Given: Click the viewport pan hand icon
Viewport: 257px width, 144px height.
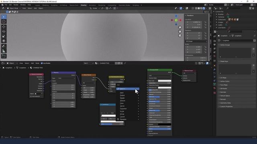Looking at the screenshot, I should click(x=180, y=32).
